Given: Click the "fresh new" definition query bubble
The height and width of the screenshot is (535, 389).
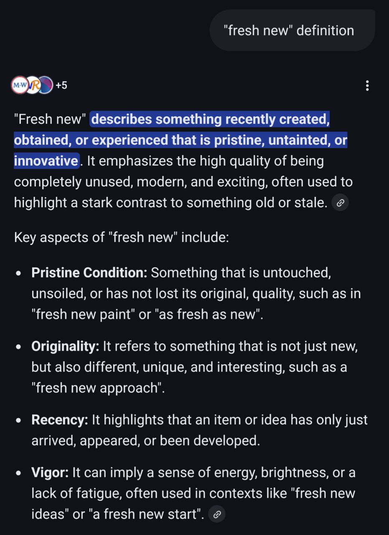Looking at the screenshot, I should (288, 31).
